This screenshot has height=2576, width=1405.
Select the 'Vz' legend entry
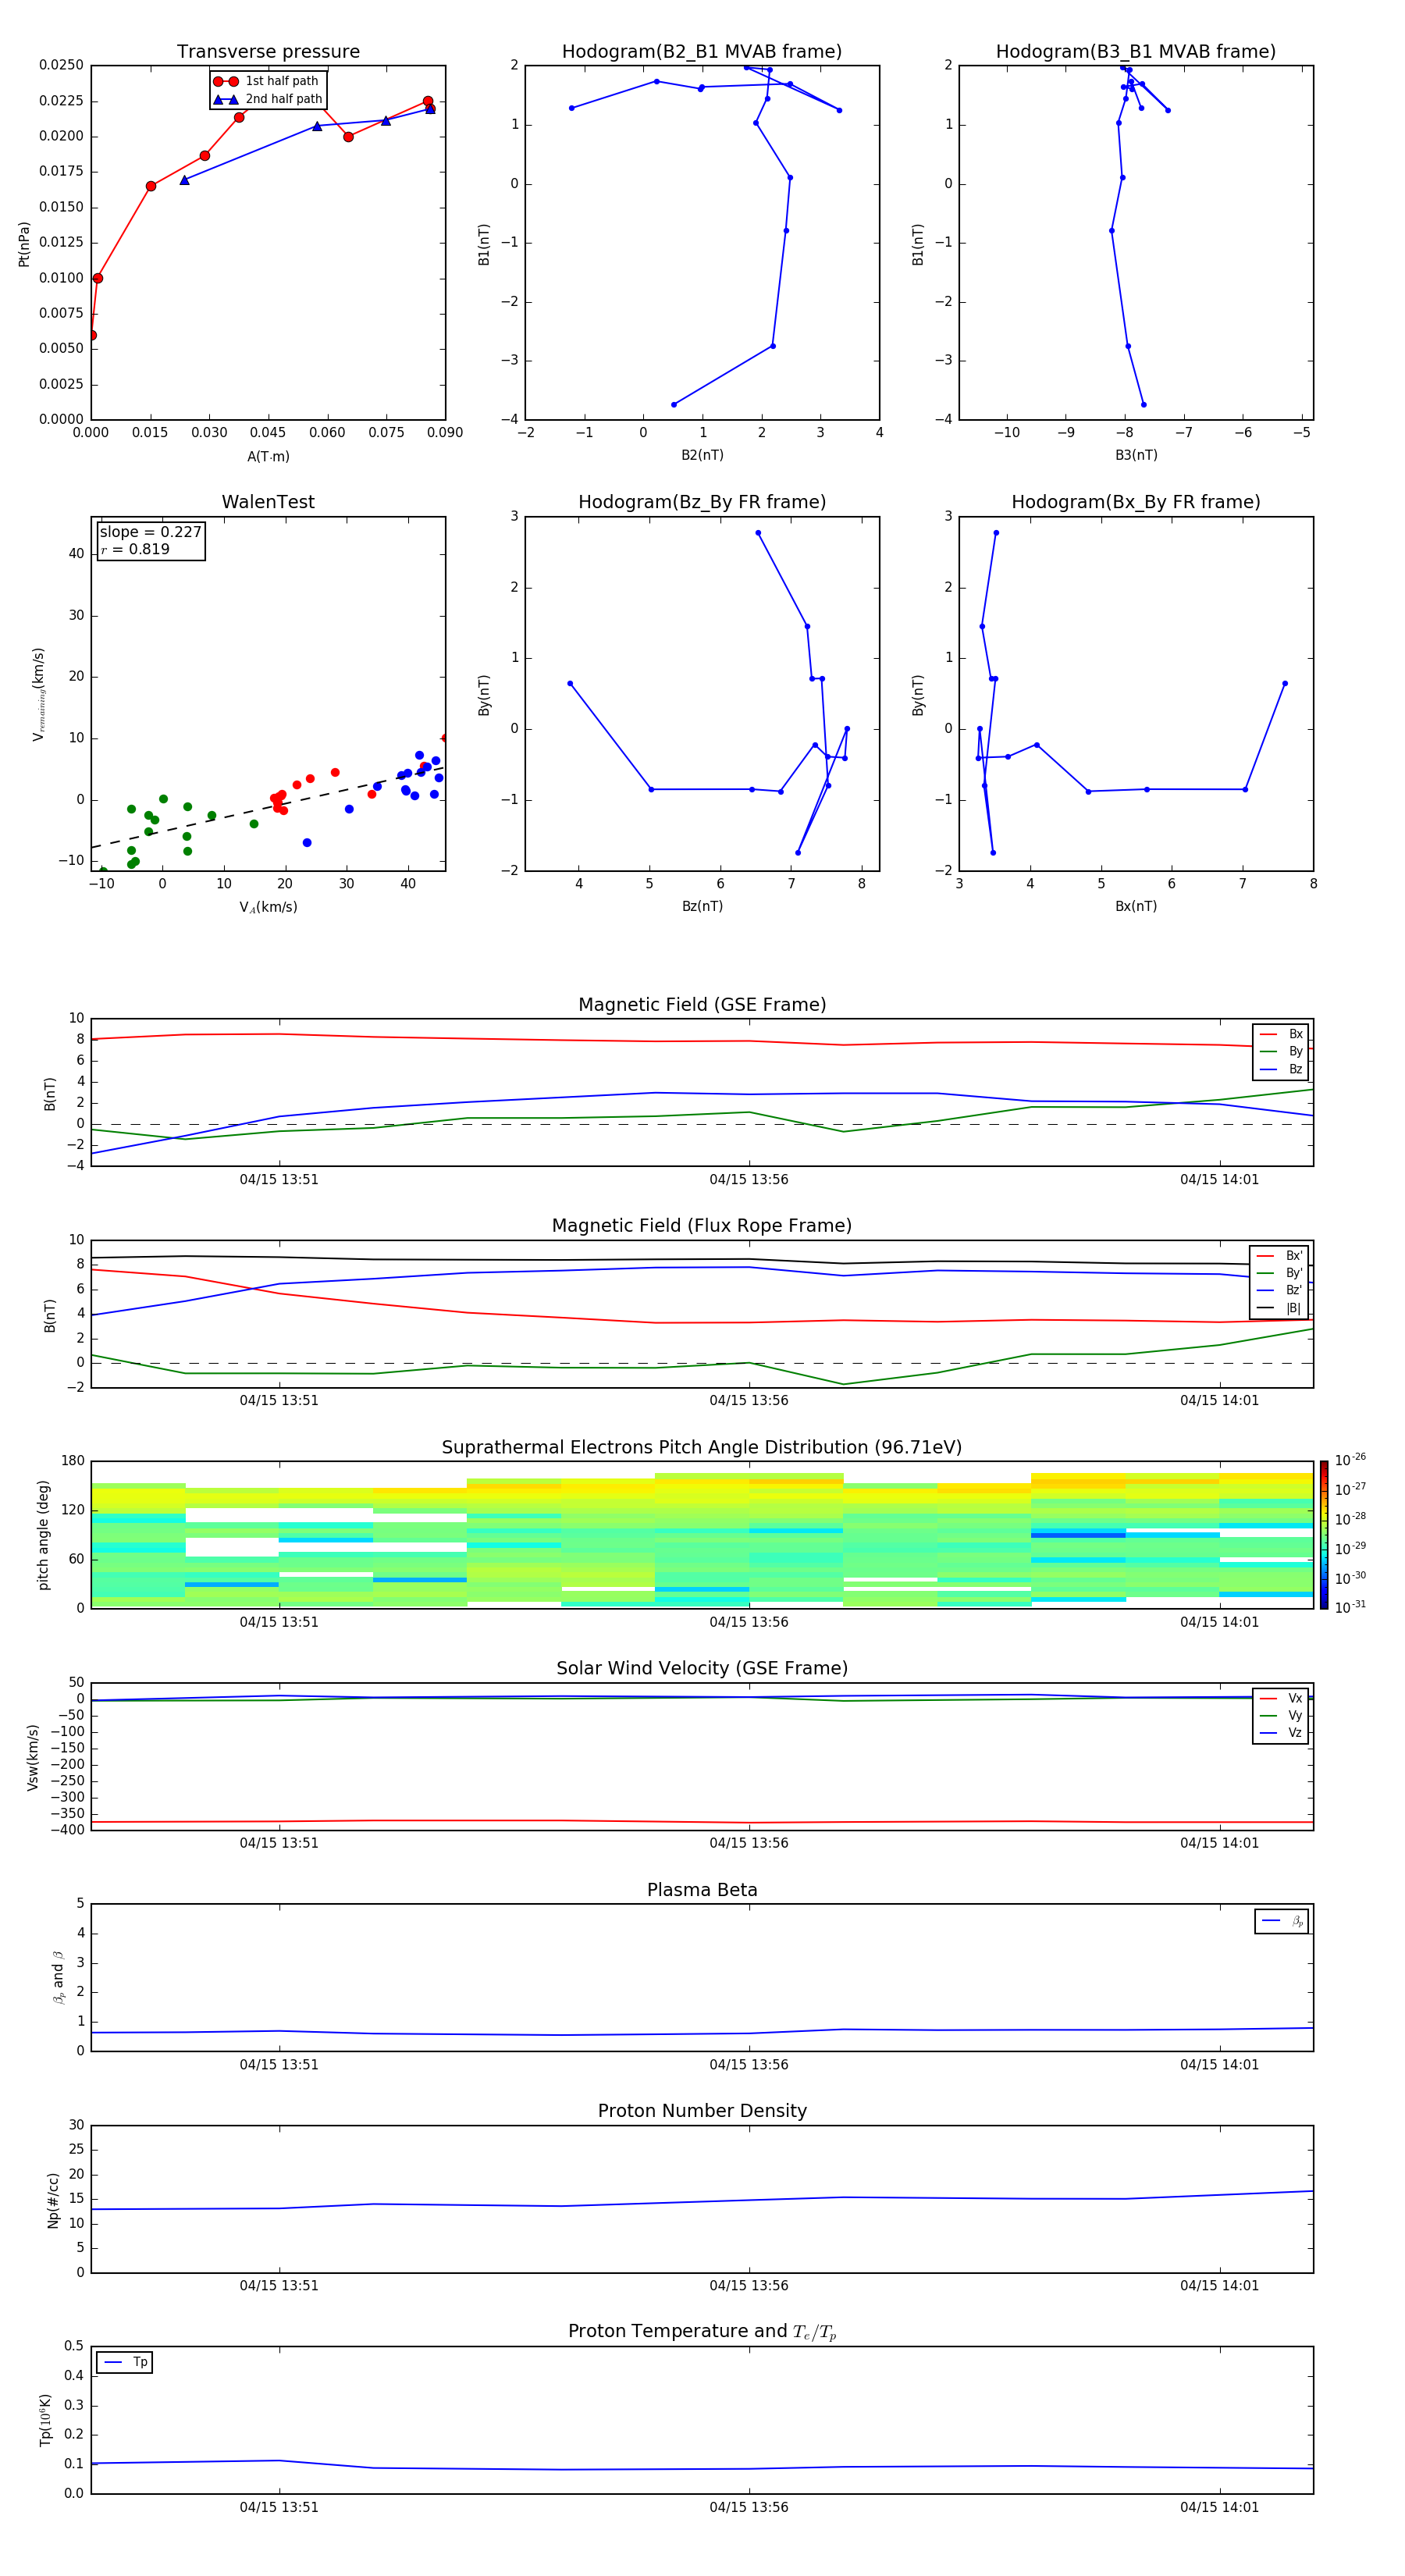tap(1281, 1733)
